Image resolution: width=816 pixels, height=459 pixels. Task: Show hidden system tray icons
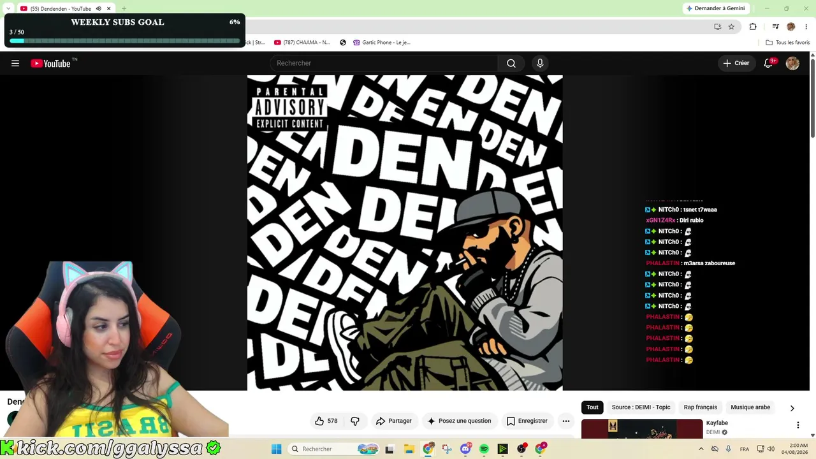701,449
